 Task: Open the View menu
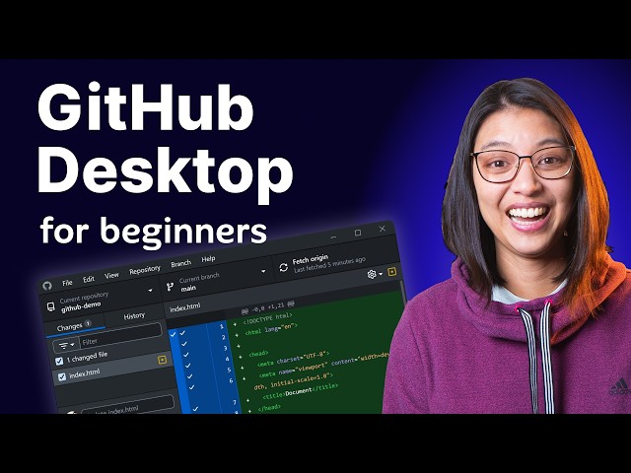(111, 276)
